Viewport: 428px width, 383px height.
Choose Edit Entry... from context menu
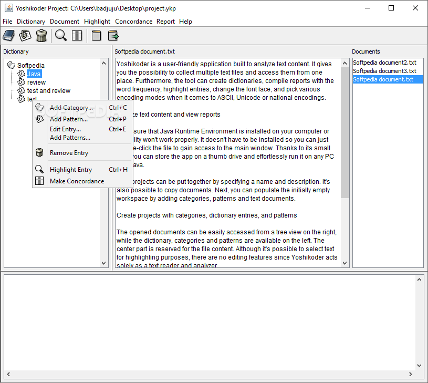(x=82, y=129)
